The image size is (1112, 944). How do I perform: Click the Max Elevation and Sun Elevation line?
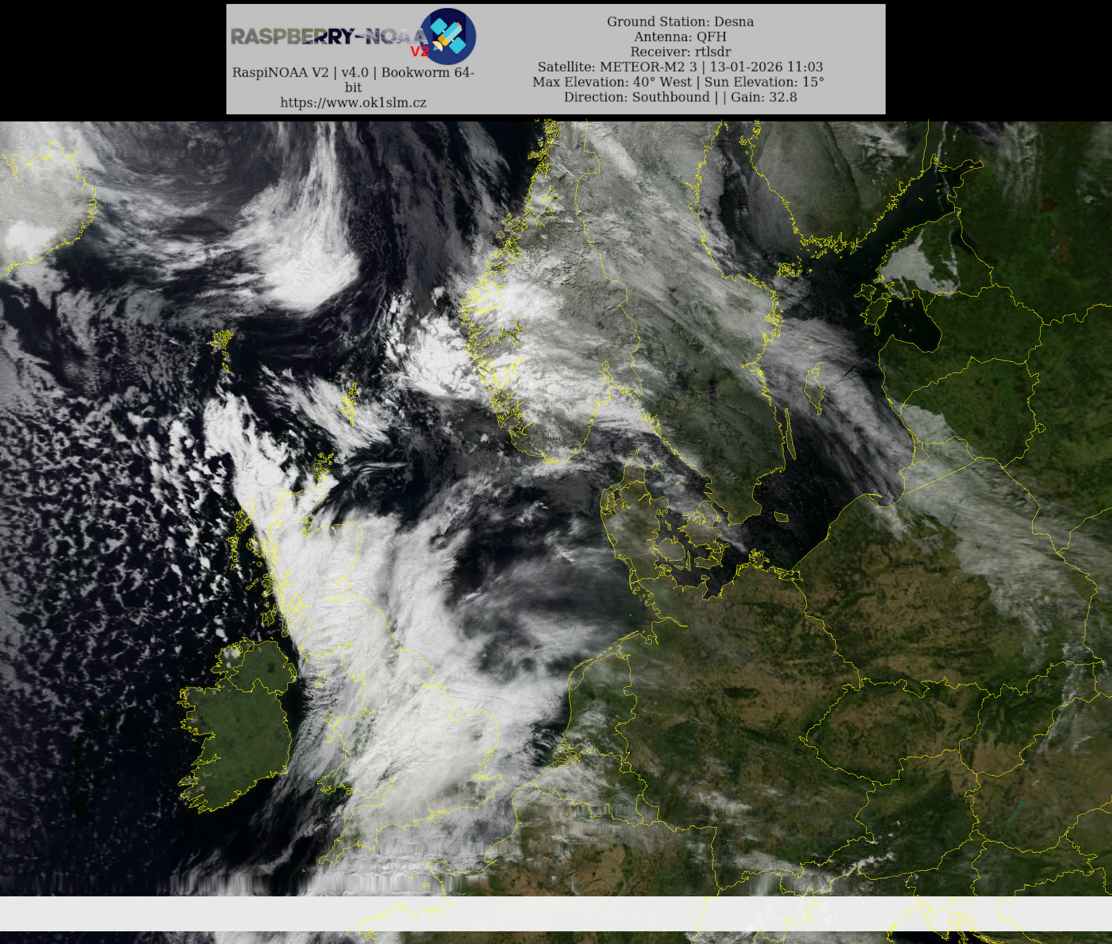click(678, 82)
